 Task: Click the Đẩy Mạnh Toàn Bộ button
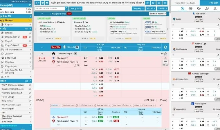point(158,14)
